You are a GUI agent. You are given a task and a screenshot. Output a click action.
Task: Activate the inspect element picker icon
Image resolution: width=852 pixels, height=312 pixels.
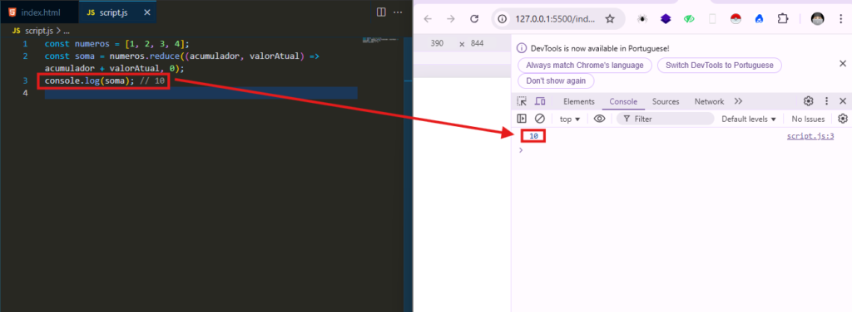[522, 101]
